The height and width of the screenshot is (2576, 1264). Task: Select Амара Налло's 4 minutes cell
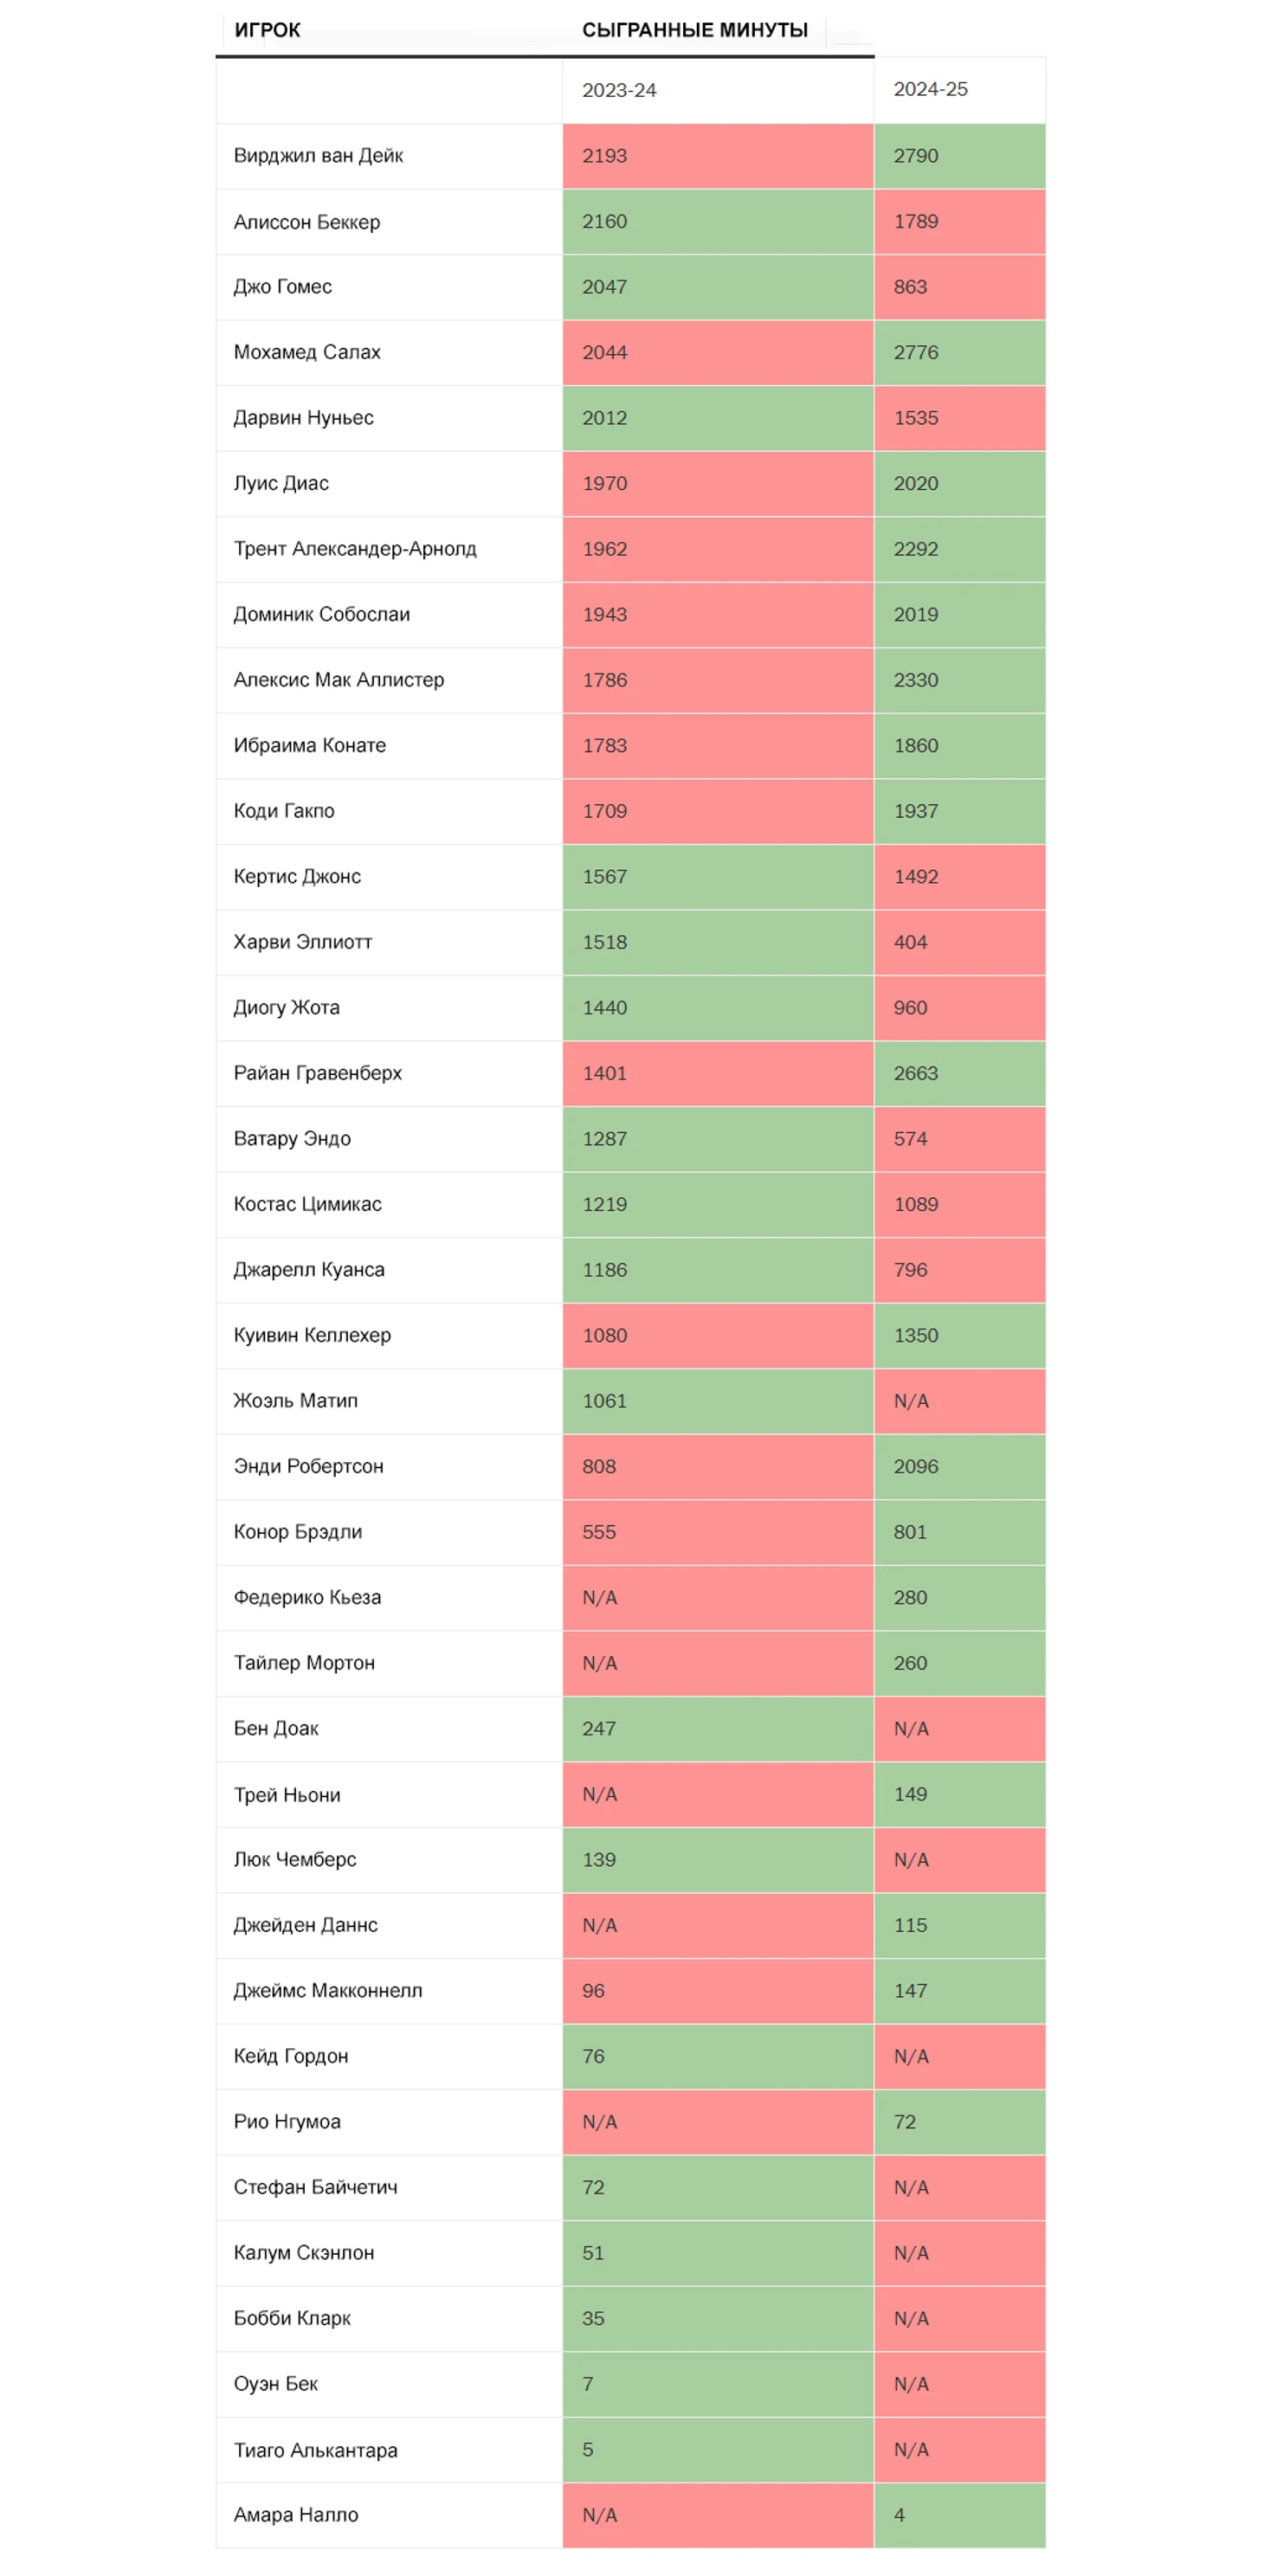pos(959,2514)
